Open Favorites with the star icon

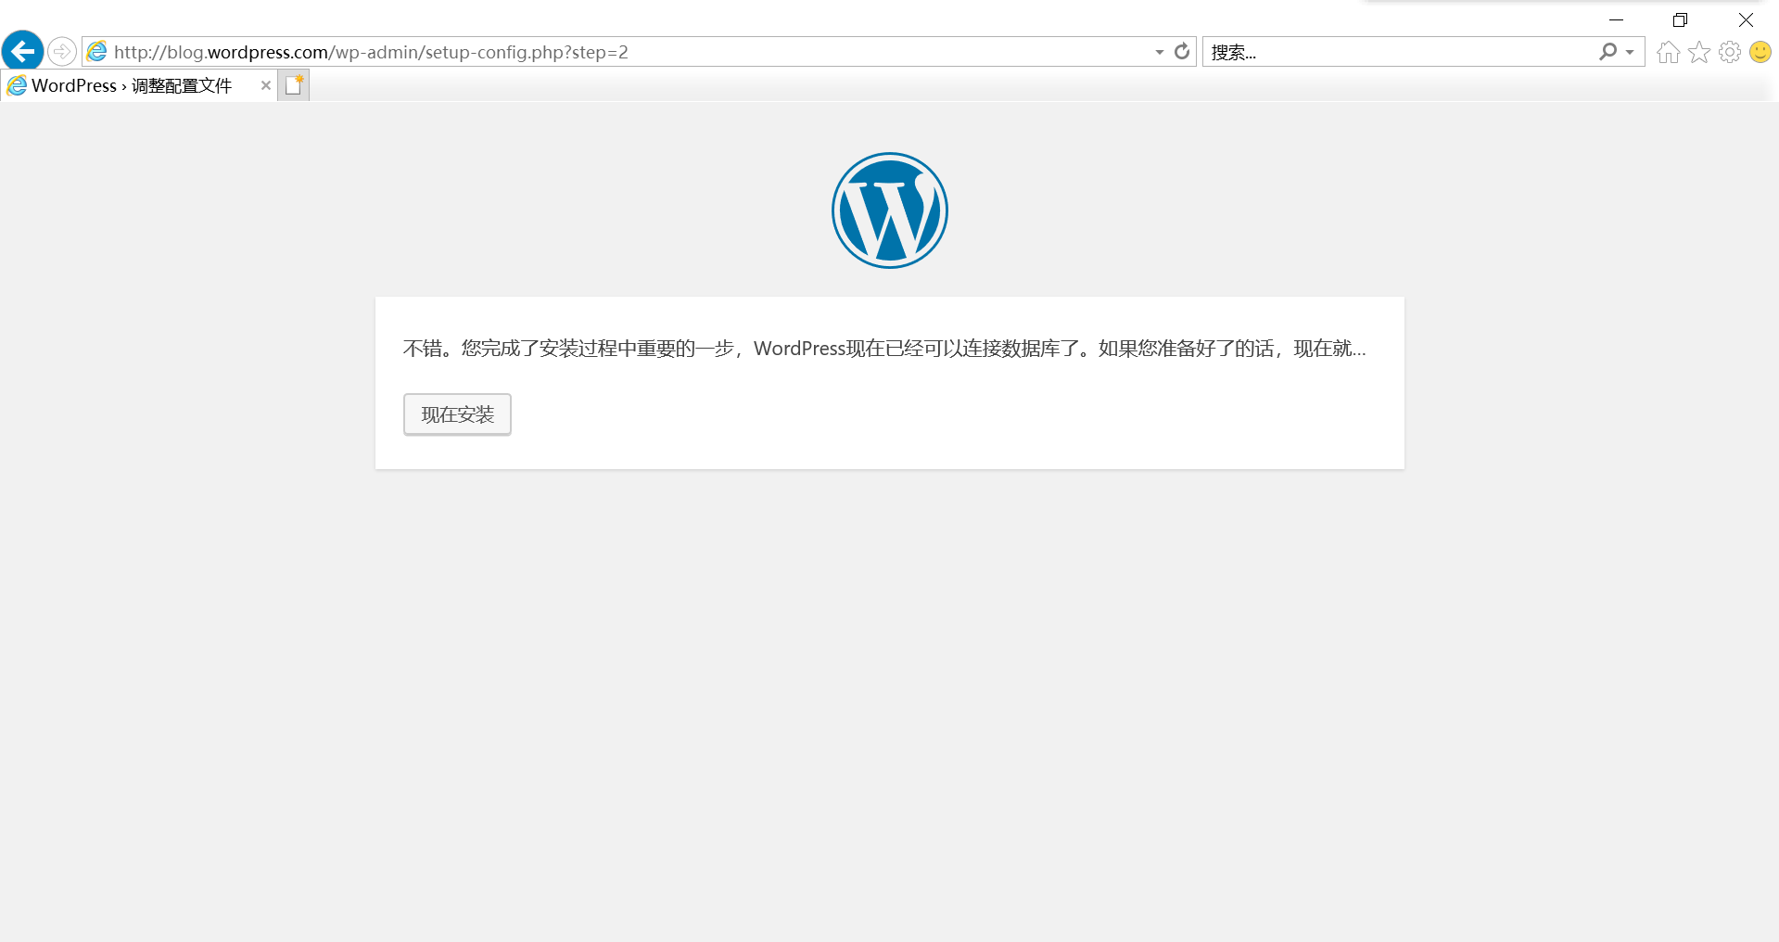(1699, 52)
